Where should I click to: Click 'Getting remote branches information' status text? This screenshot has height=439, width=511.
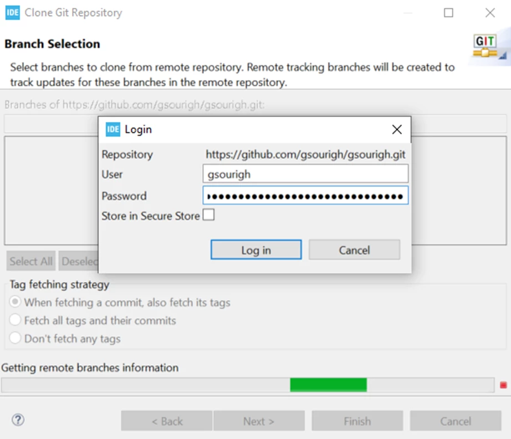point(90,367)
